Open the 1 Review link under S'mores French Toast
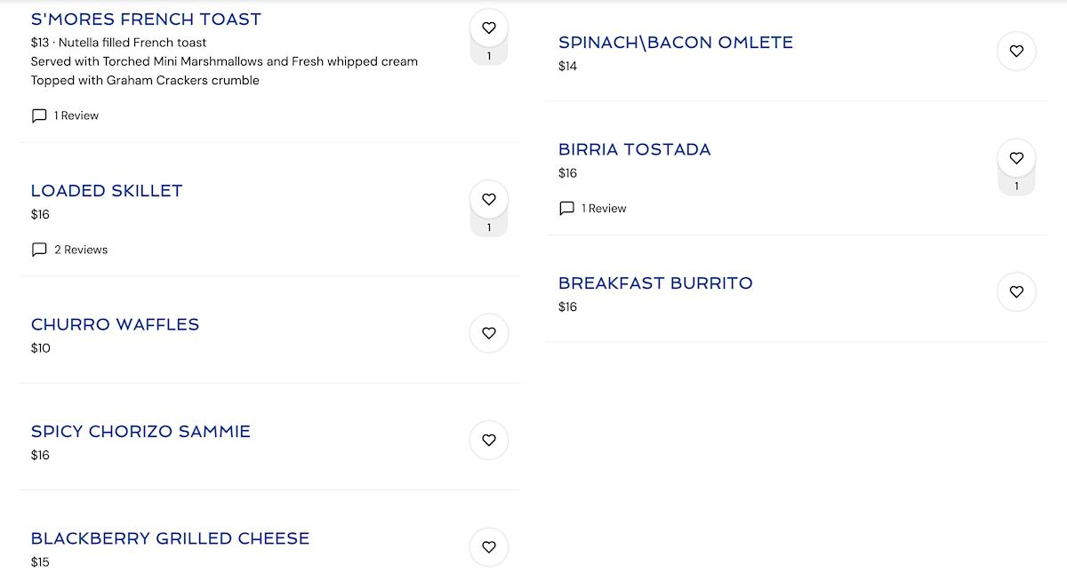1067x581 pixels. coord(76,115)
